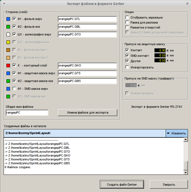Image resolution: width=191 pixels, height=192 pixels.
Task: Click the brown swatch for В1 фольга внутри 1
Action: (x=8, y=50)
